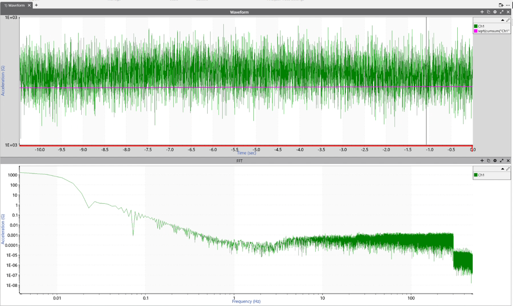The height and width of the screenshot is (306, 513).
Task: Open the FFT graph settings gear
Action: [x=495, y=161]
